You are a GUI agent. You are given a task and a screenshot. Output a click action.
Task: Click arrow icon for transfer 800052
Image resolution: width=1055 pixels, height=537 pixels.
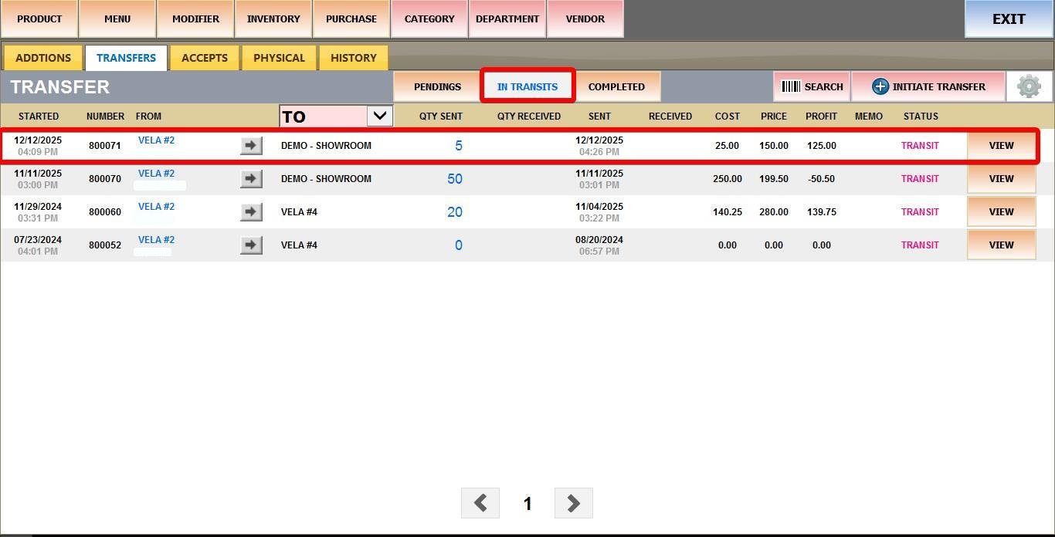251,245
